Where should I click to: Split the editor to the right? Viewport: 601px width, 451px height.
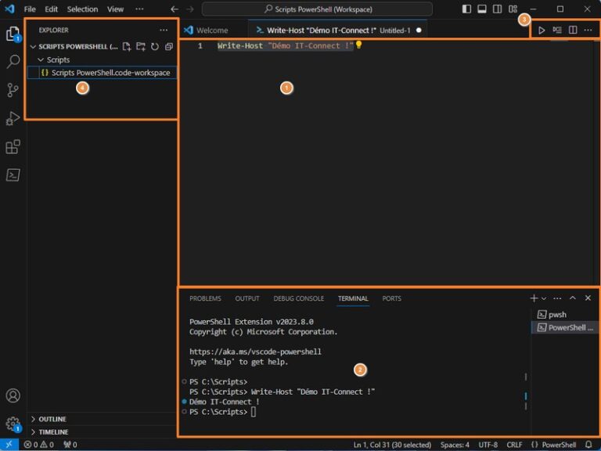click(573, 31)
